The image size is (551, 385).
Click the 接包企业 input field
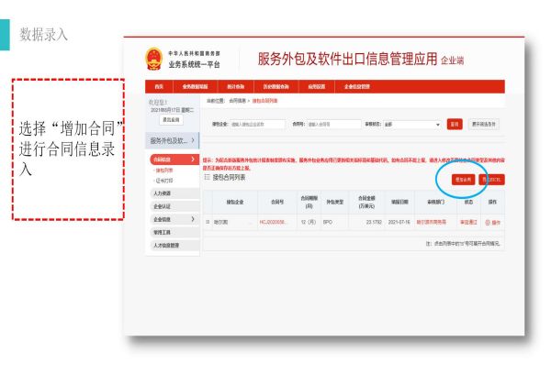coord(256,123)
